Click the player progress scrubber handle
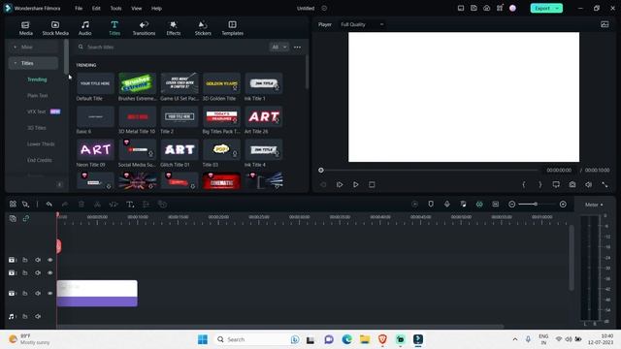621x349 pixels. pos(321,171)
